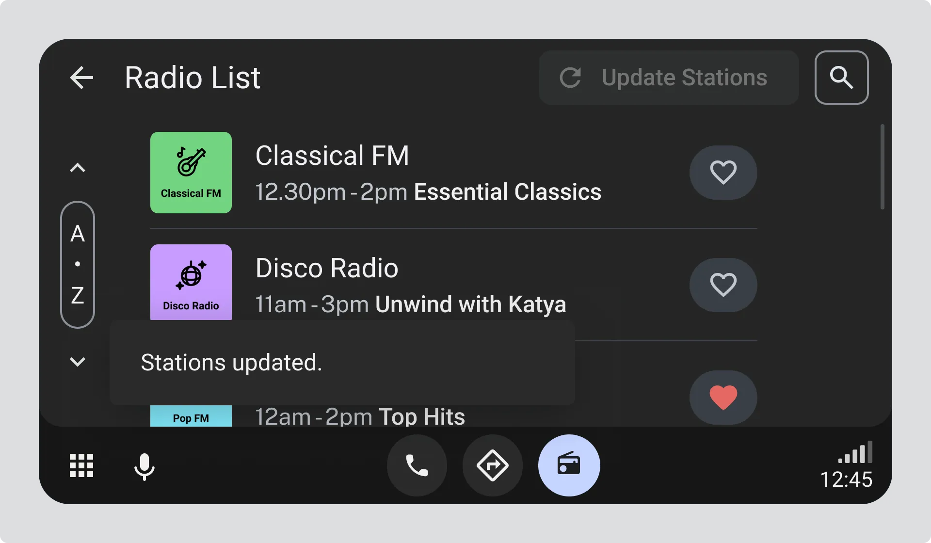This screenshot has height=543, width=931.
Task: Tap the Classical FM green thumbnail
Action: point(191,173)
